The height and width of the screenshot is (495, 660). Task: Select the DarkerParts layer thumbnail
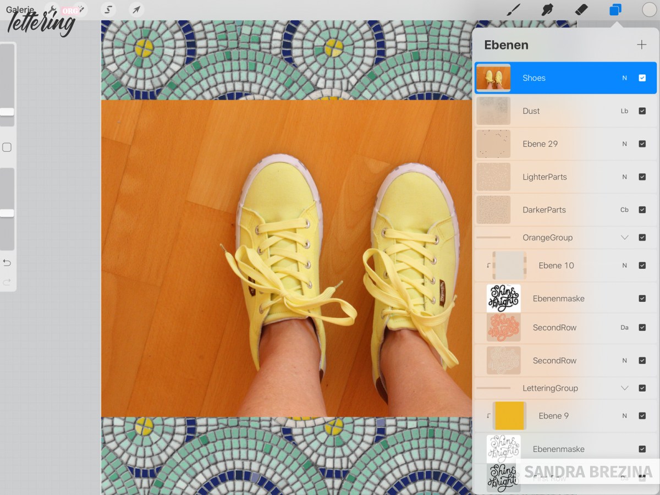(x=493, y=210)
